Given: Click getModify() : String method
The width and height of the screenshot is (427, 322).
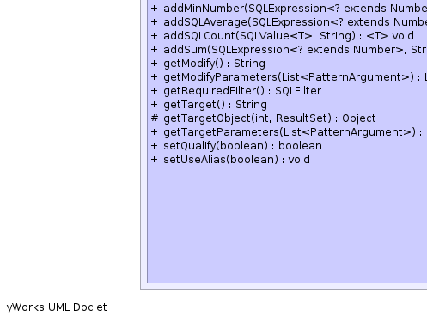Looking at the screenshot, I should click(x=208, y=64).
